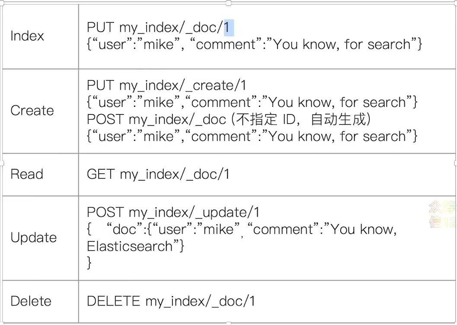Click the POST my_index/_doc line
The image size is (457, 325).
[157, 120]
